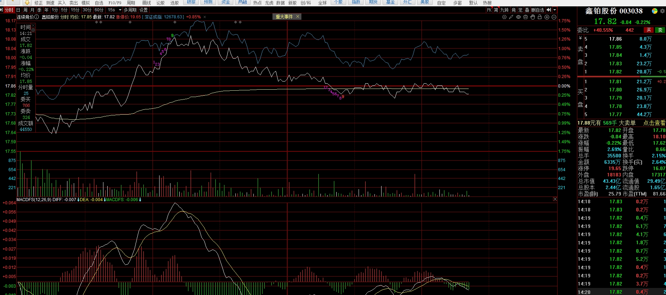Open the toolbox icon above chart
This screenshot has height=295, width=666.
tap(526, 17)
